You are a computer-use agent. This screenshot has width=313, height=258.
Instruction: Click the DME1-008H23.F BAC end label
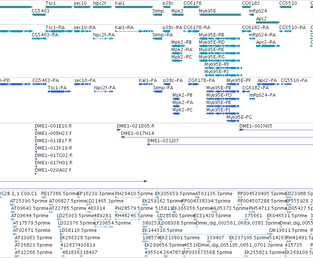pos(53,133)
